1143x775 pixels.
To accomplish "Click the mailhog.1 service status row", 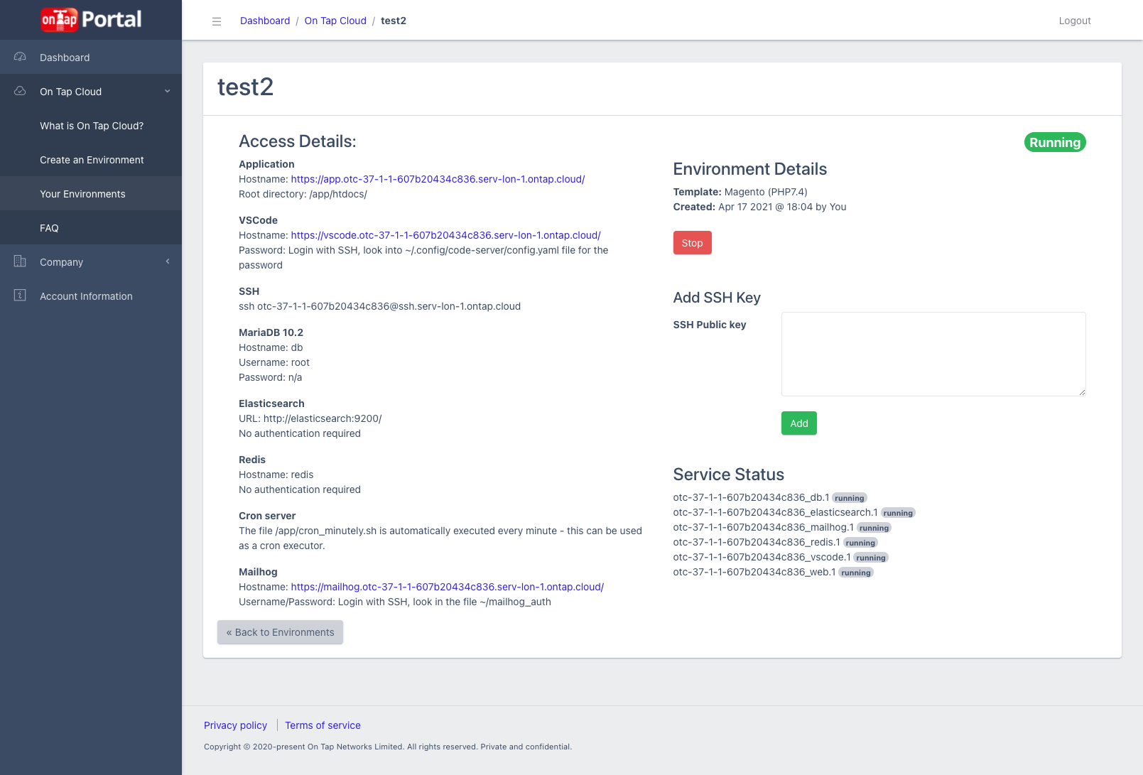I will pyautogui.click(x=782, y=527).
